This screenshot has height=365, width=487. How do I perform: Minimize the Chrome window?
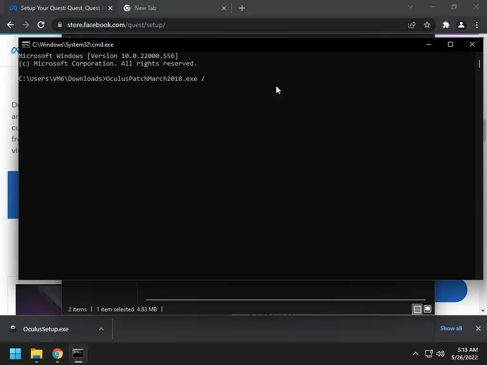(x=432, y=7)
